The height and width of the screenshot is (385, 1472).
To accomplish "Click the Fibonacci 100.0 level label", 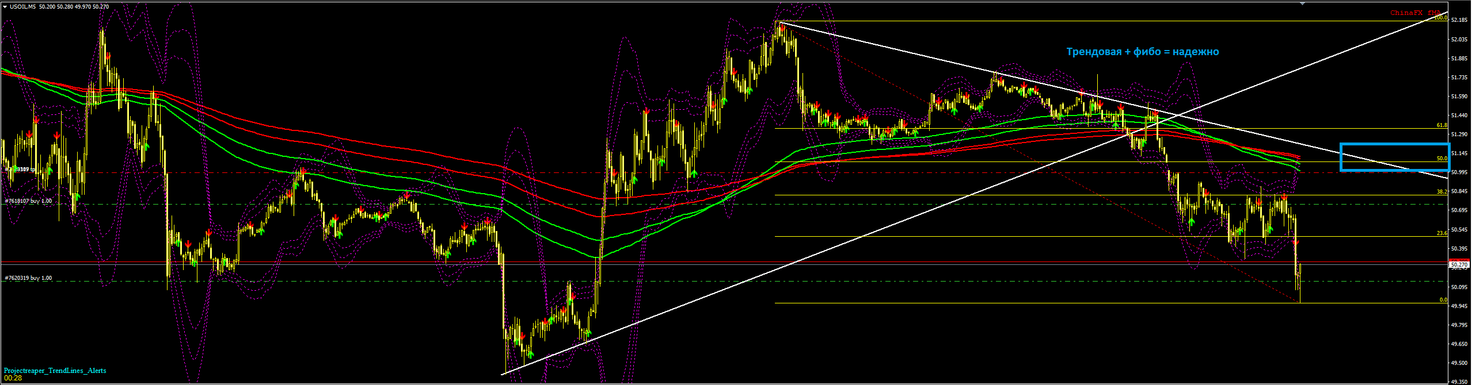I will [x=1440, y=18].
